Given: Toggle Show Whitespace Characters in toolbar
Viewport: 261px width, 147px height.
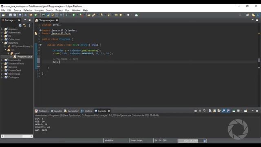Looking at the screenshot, I should 61,15.
